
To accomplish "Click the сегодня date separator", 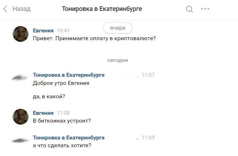I will click(x=118, y=60).
